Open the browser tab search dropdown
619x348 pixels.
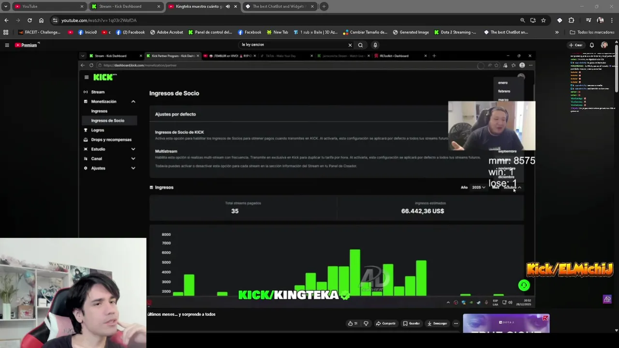[6, 6]
